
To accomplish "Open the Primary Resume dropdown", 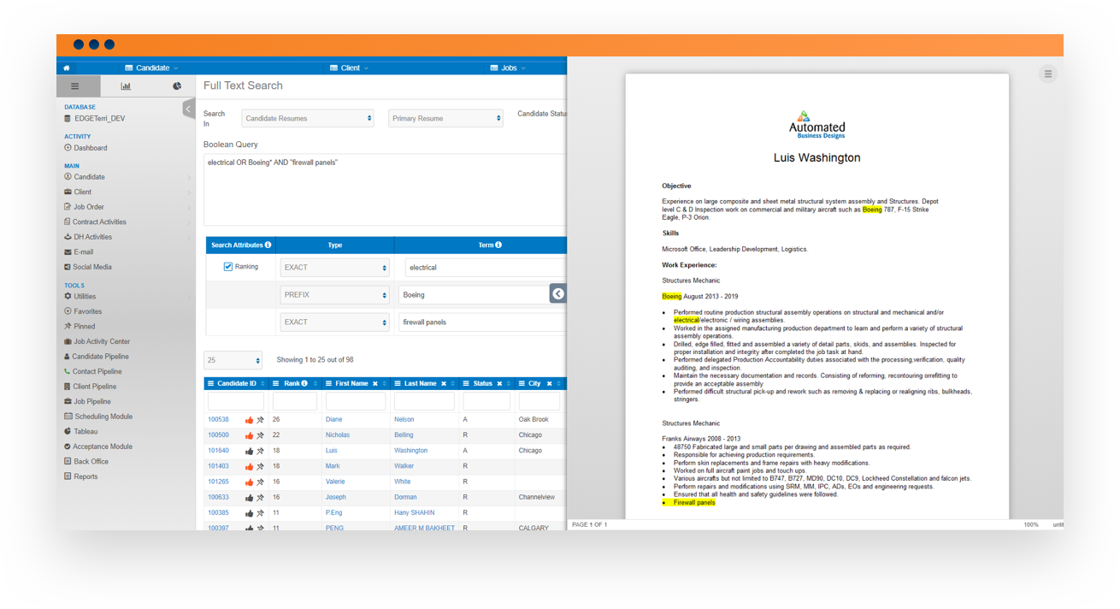I will pos(445,118).
